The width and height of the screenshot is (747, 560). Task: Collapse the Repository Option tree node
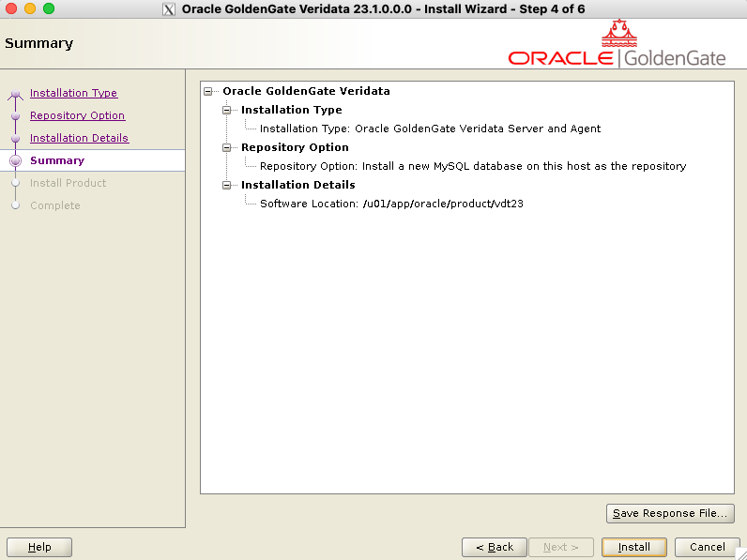(x=227, y=147)
